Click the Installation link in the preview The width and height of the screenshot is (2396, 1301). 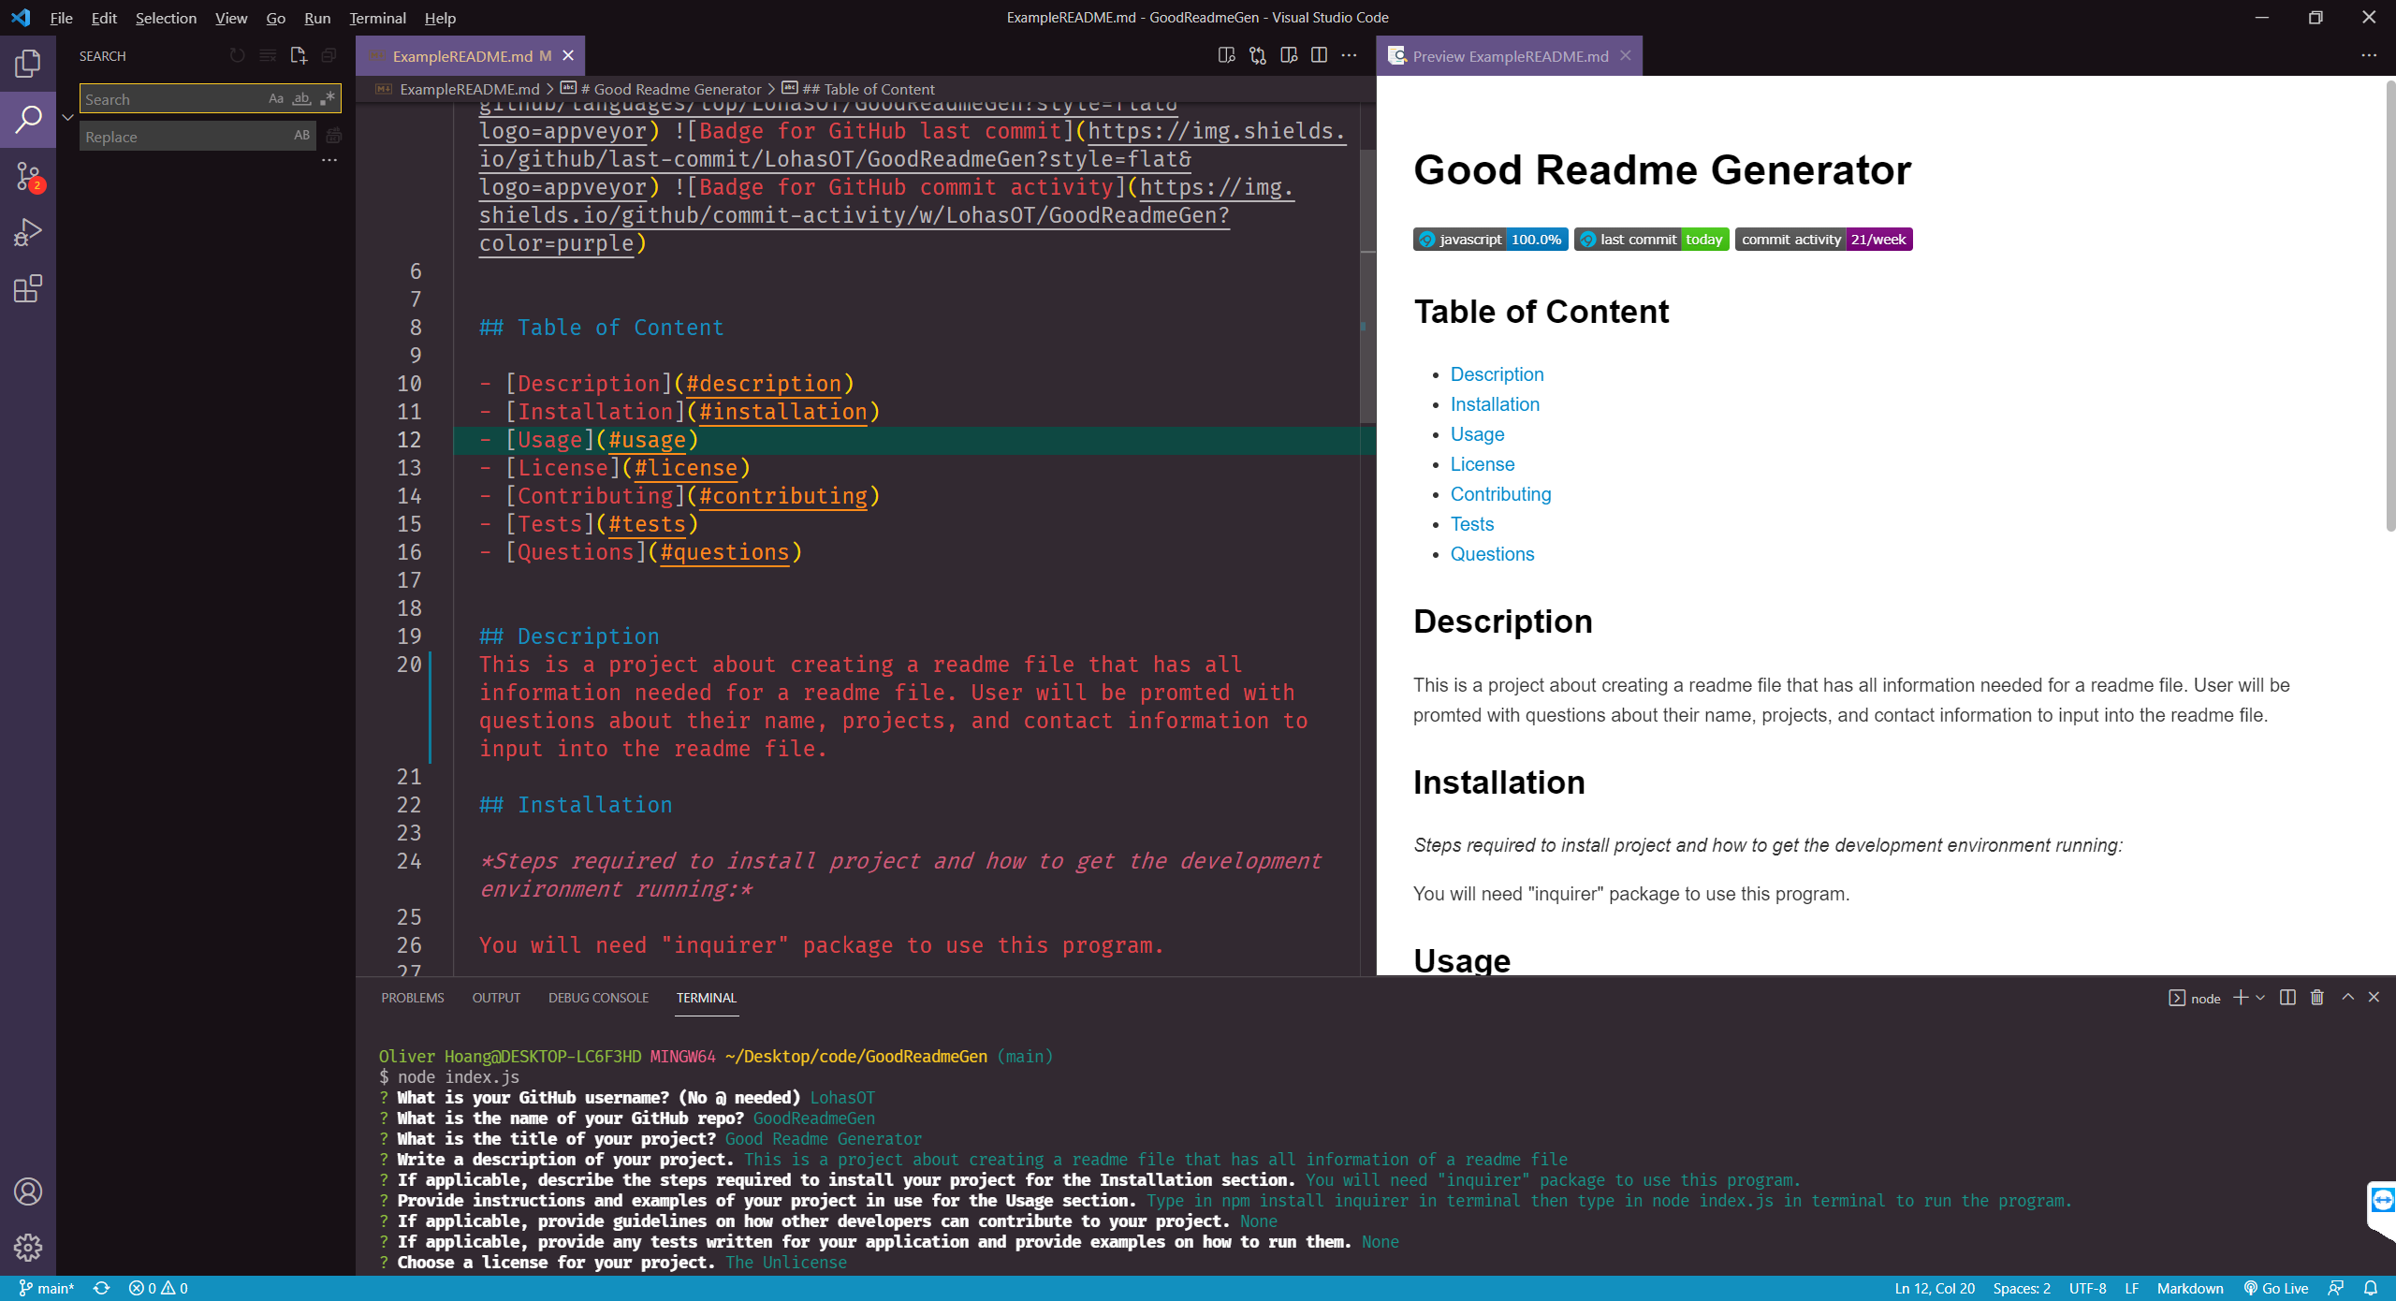(x=1495, y=404)
